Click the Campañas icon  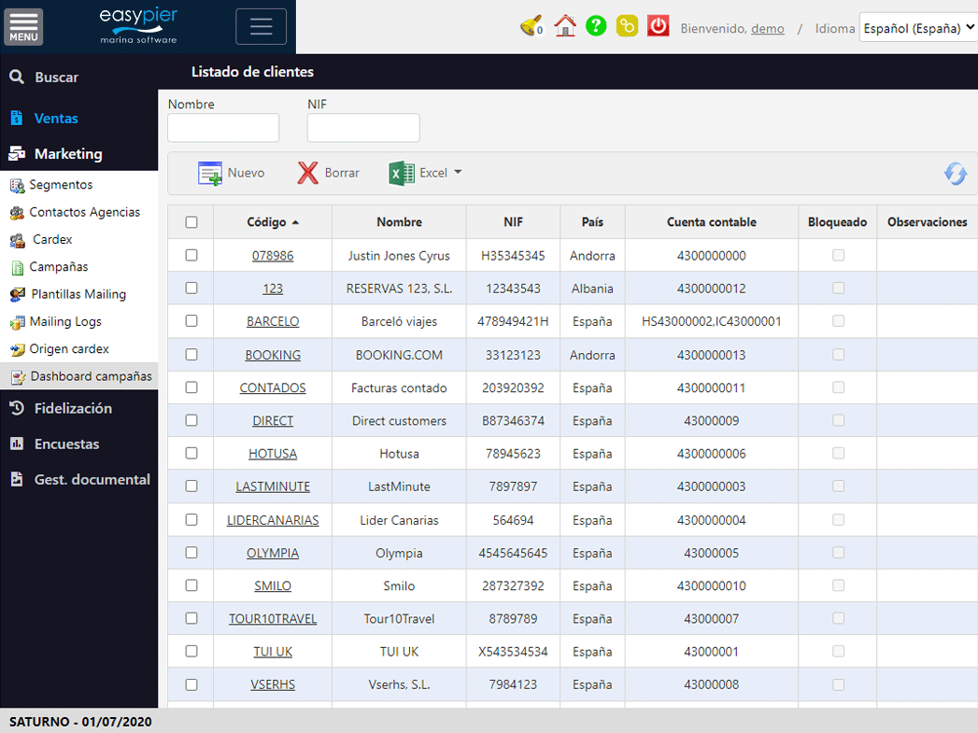pos(18,267)
